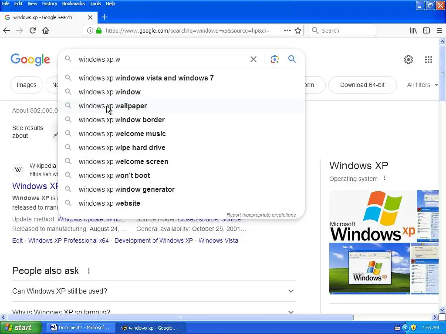Toggle the Firefox sidebar icon
The image size is (446, 334).
point(426,30)
